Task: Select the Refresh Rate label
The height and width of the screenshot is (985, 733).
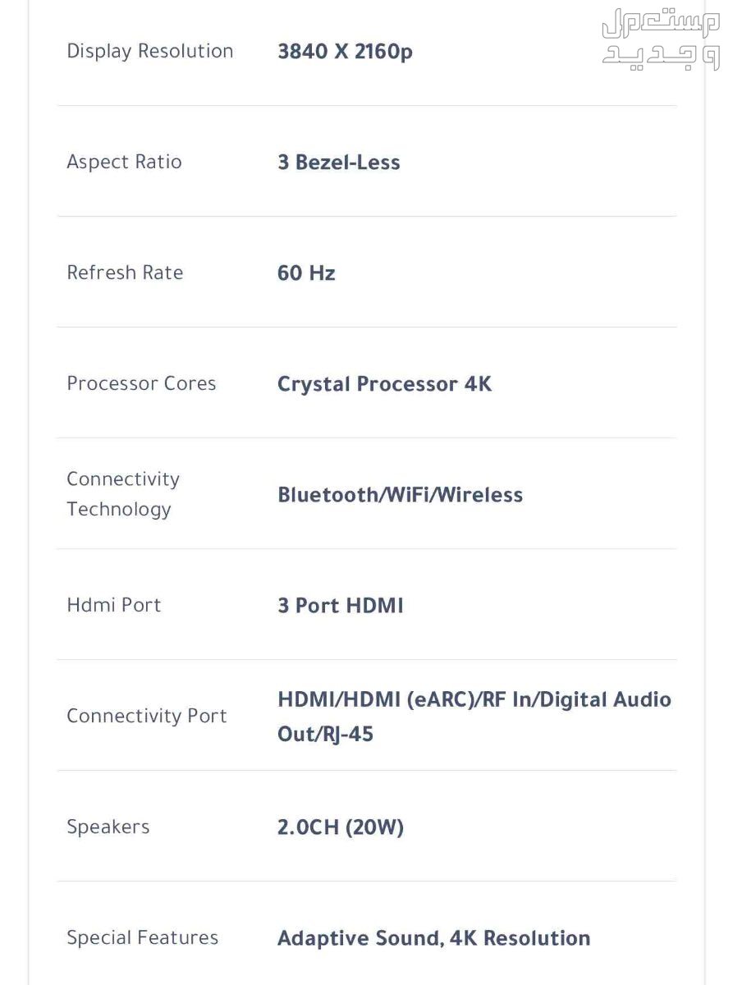Action: [x=125, y=273]
